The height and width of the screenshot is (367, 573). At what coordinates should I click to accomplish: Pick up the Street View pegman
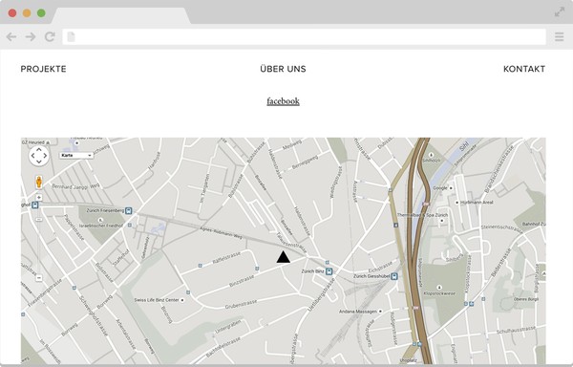pos(39,182)
